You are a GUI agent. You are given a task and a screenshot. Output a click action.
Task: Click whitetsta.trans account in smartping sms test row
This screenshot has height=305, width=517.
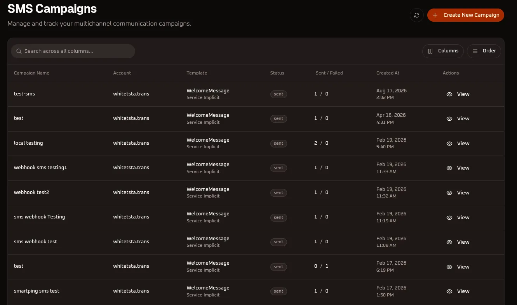pos(131,291)
